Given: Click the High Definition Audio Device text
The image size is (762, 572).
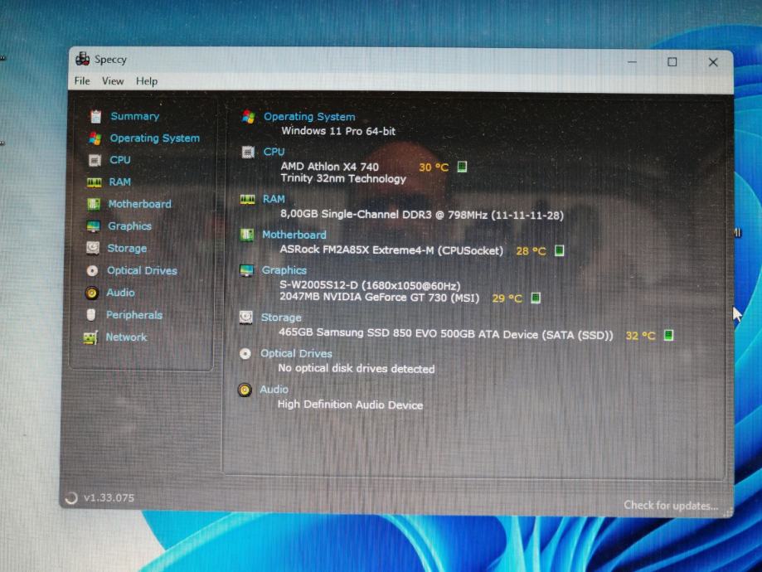Looking at the screenshot, I should coord(350,405).
